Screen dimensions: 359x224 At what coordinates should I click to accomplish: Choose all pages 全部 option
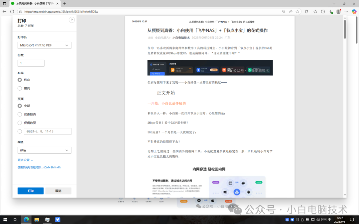click(x=20, y=106)
